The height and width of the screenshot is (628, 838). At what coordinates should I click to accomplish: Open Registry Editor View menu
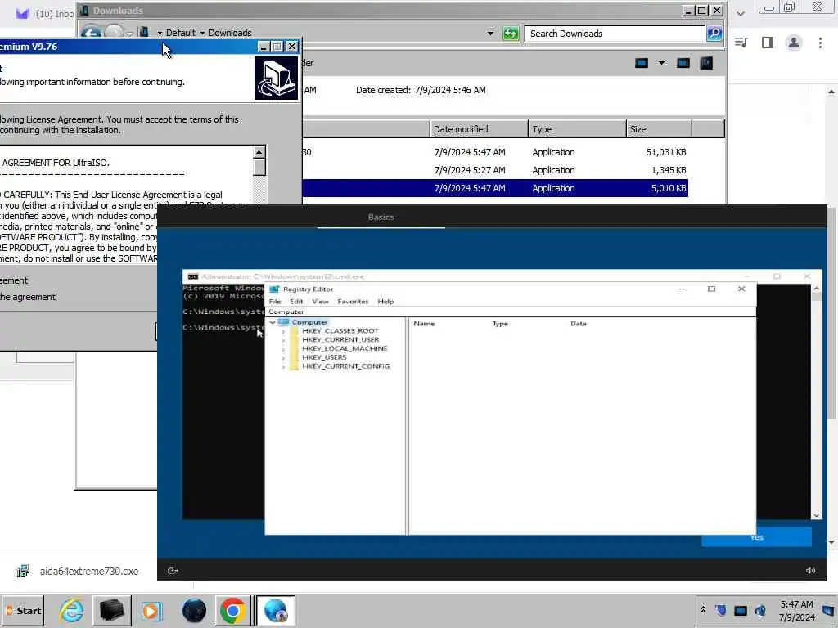tap(320, 302)
